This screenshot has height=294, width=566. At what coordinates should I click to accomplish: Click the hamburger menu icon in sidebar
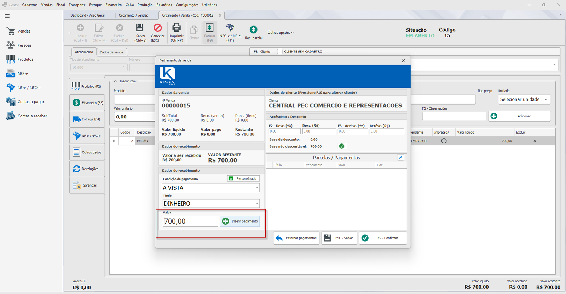[x=7, y=16]
